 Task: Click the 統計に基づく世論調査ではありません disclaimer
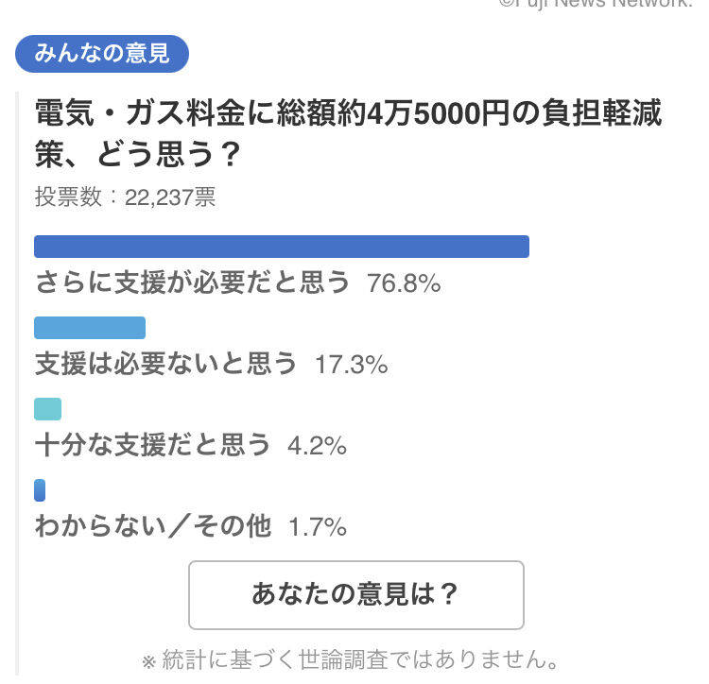click(x=350, y=659)
